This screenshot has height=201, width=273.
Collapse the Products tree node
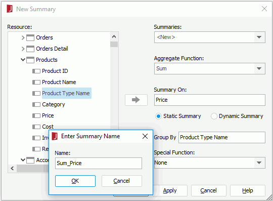23,60
